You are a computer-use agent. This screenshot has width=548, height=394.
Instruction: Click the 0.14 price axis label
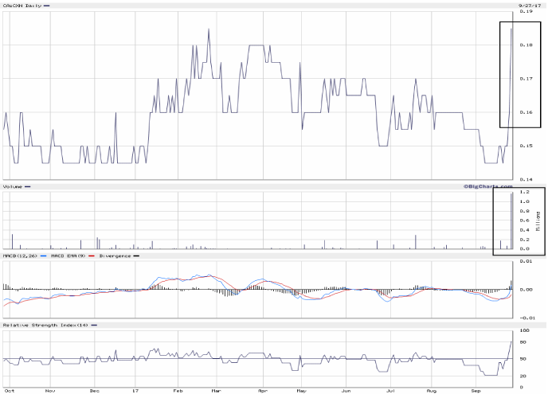(x=526, y=179)
